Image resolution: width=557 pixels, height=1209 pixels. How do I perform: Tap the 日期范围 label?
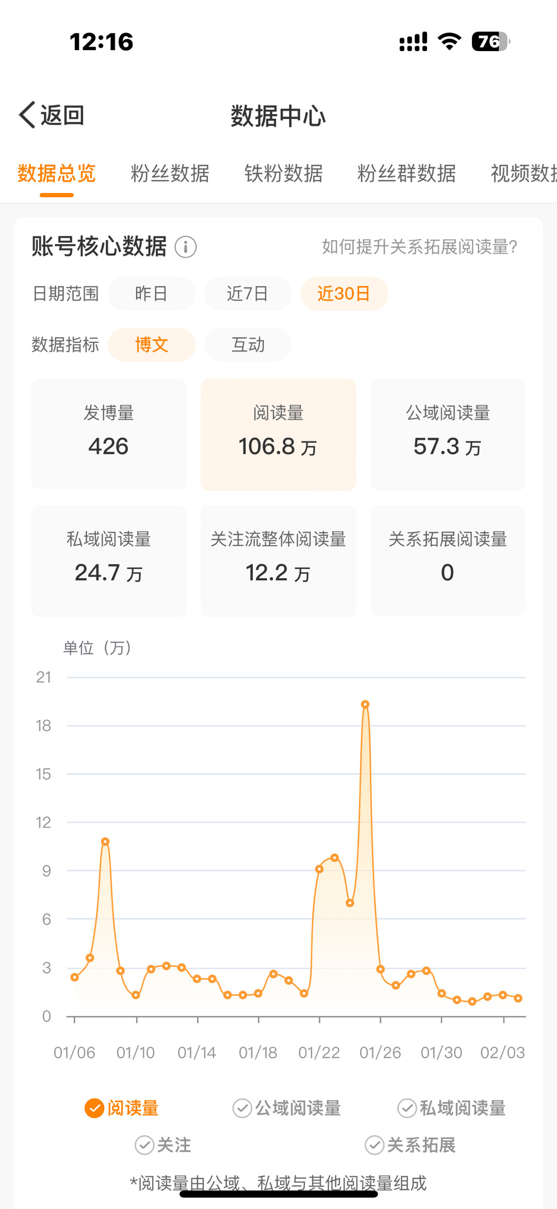click(65, 294)
